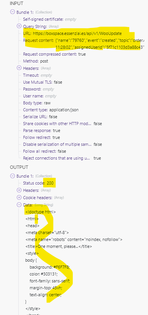Viewport: 148px width, 315px height.
Task: Collapse the INPUT Bundle 1 collection
Action: coord(12,12)
